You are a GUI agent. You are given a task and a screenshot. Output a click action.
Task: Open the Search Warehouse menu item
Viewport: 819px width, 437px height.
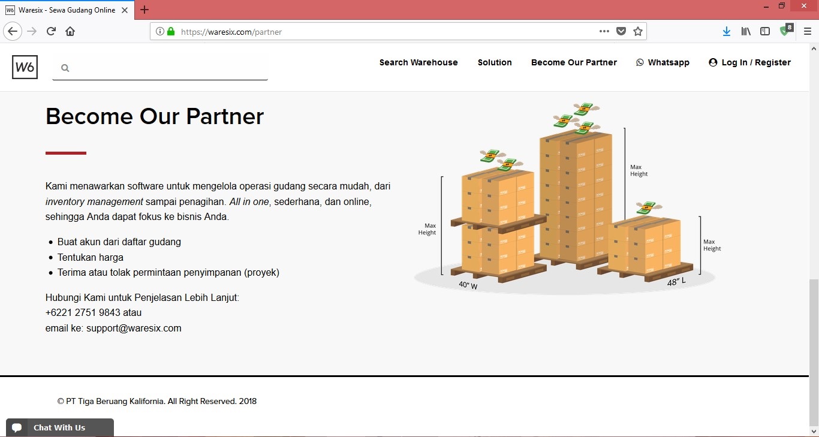tap(418, 62)
